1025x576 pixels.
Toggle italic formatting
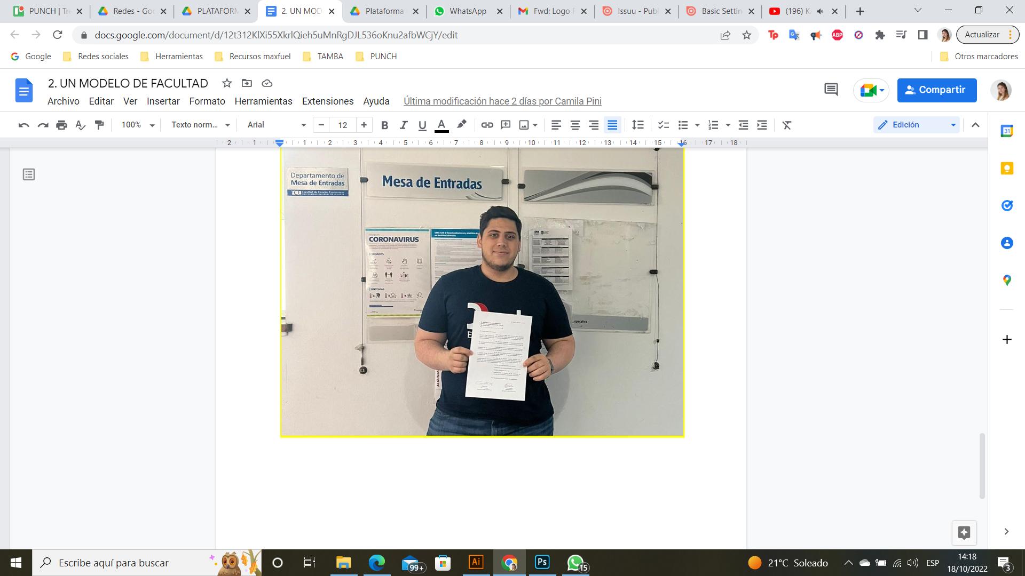[x=404, y=125]
